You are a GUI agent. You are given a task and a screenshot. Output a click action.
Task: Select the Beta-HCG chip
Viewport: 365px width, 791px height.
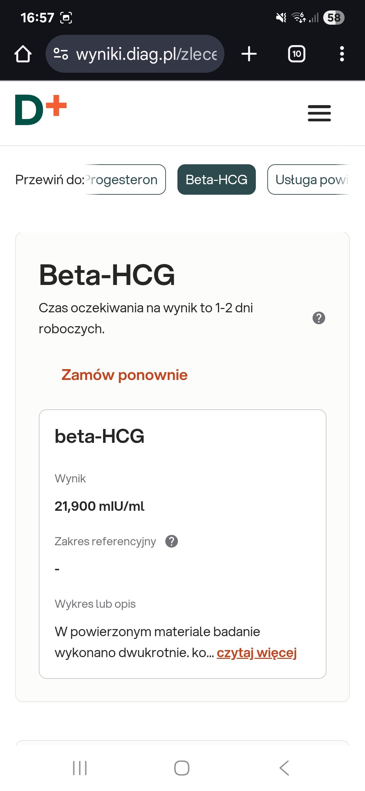tap(216, 180)
